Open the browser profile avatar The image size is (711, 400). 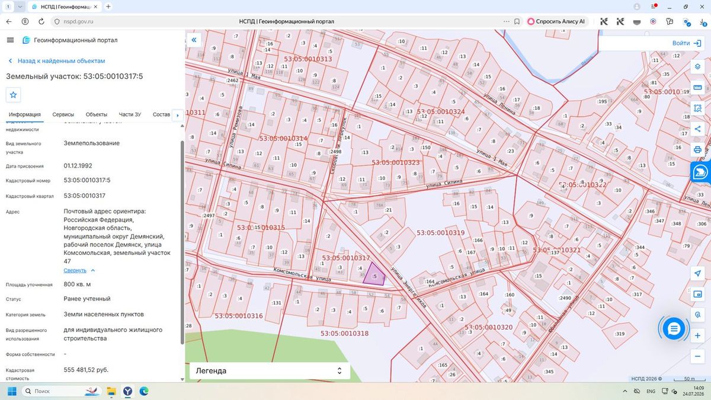637,7
